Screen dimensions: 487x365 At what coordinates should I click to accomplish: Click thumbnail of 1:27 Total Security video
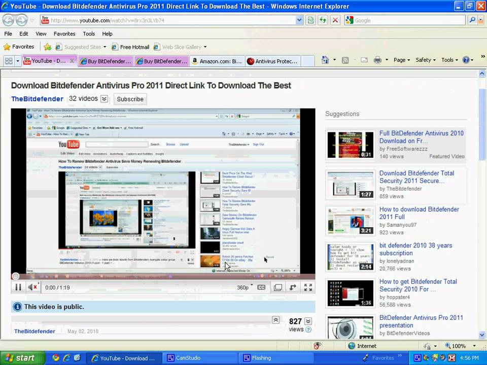tap(351, 185)
